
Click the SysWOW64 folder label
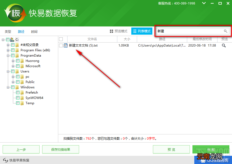point(34,98)
